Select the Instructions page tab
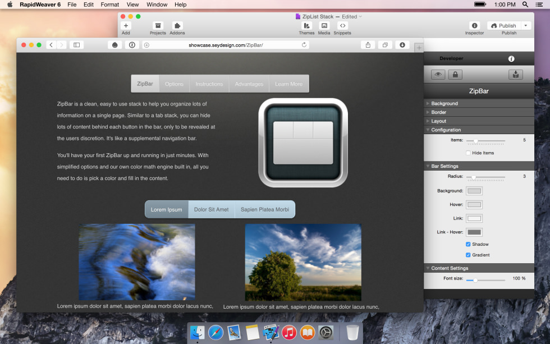550x344 pixels. click(209, 84)
